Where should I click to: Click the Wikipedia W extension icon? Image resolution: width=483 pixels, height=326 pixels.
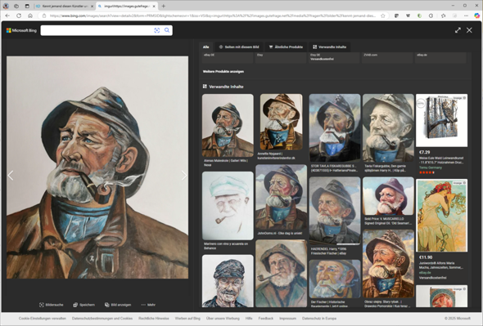(408, 16)
